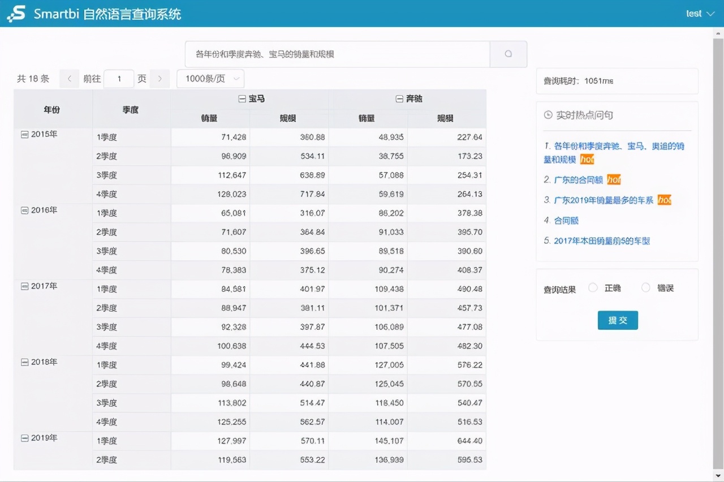Click the previous page arrow

(69, 79)
